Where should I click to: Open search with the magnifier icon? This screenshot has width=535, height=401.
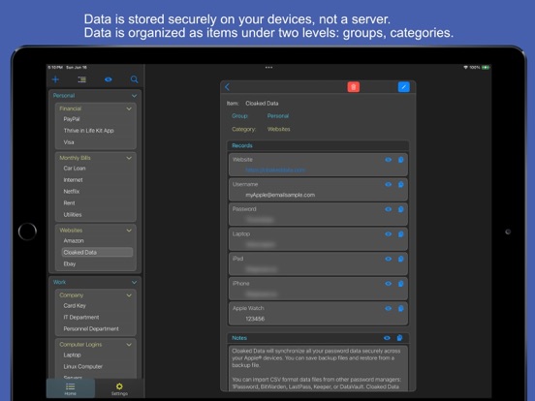(134, 79)
